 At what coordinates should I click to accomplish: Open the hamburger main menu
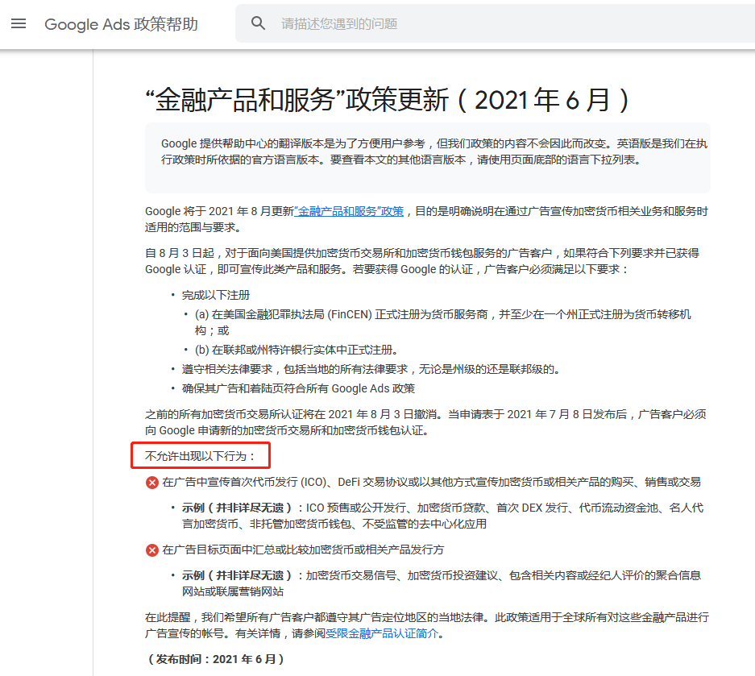(x=19, y=23)
